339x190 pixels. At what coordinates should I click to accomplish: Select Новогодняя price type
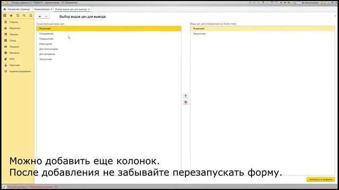tap(109, 44)
